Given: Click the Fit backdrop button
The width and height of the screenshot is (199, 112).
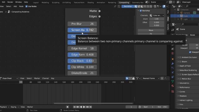Looking at the screenshot, I should click(x=151, y=34).
